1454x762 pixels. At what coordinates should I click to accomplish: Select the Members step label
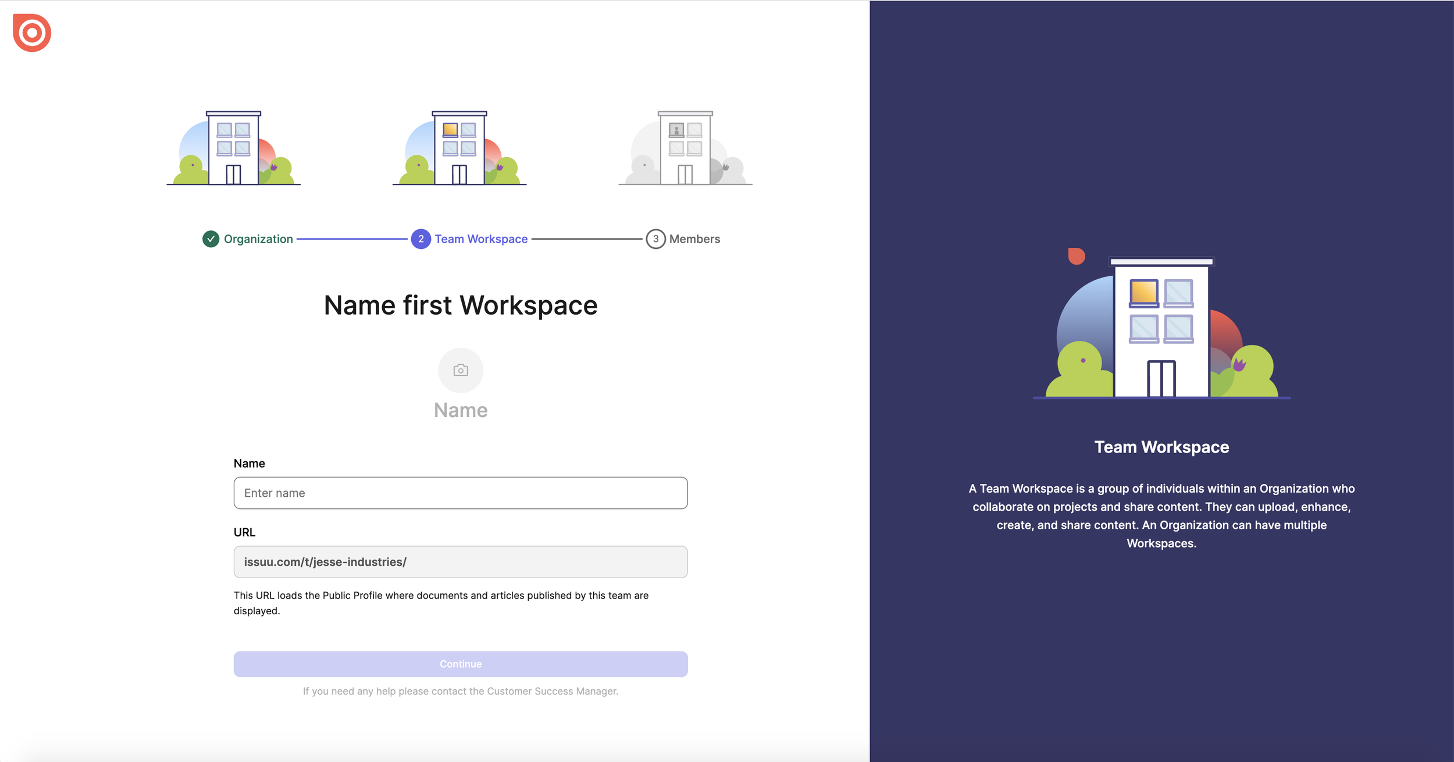(x=694, y=239)
